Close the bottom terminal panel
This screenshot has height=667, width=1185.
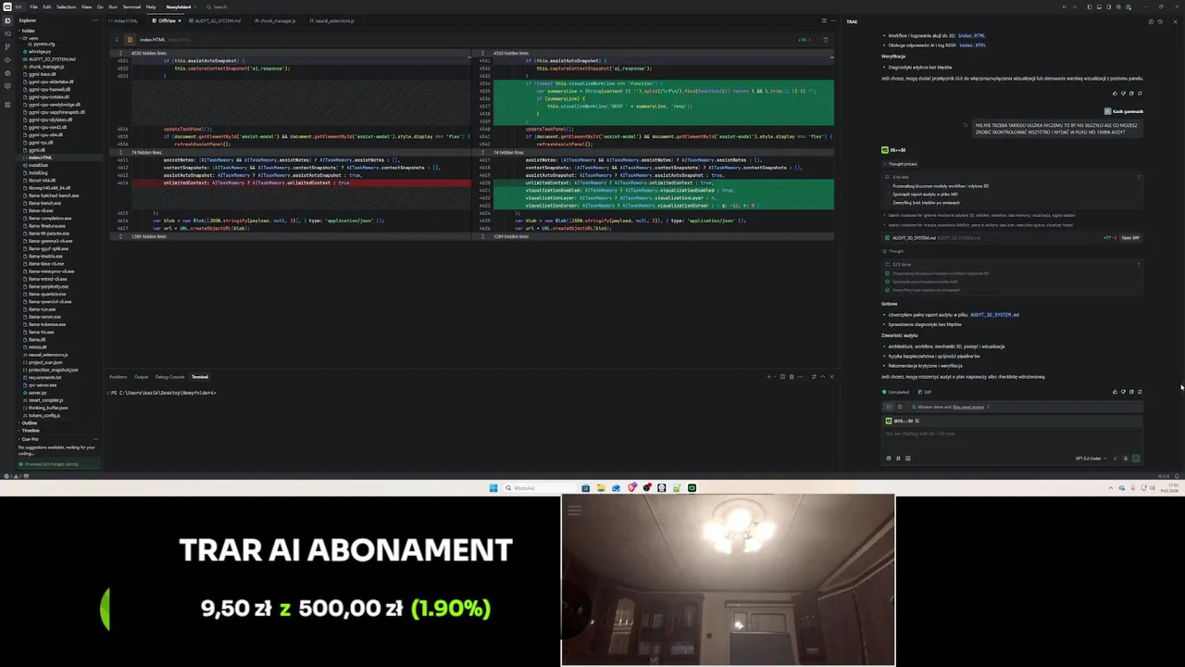pyautogui.click(x=832, y=377)
